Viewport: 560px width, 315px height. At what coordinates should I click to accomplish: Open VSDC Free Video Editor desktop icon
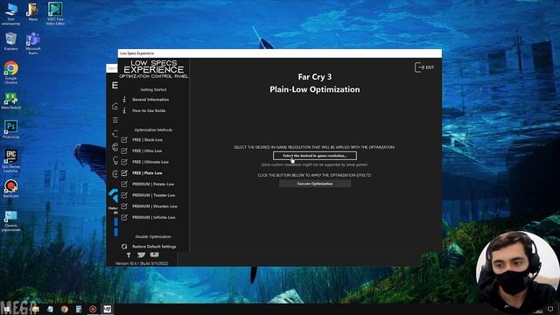click(x=55, y=14)
